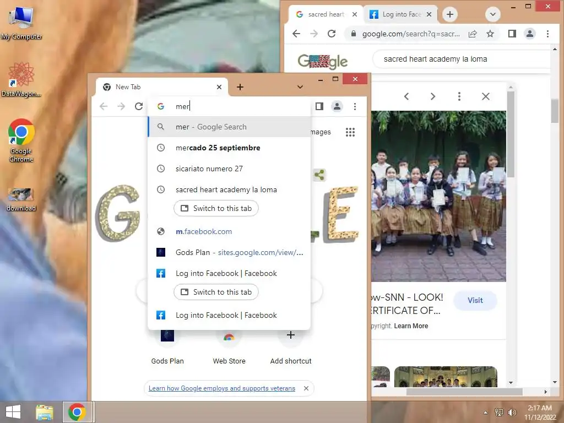Click forward arrow in New Tab window

pyautogui.click(x=121, y=106)
